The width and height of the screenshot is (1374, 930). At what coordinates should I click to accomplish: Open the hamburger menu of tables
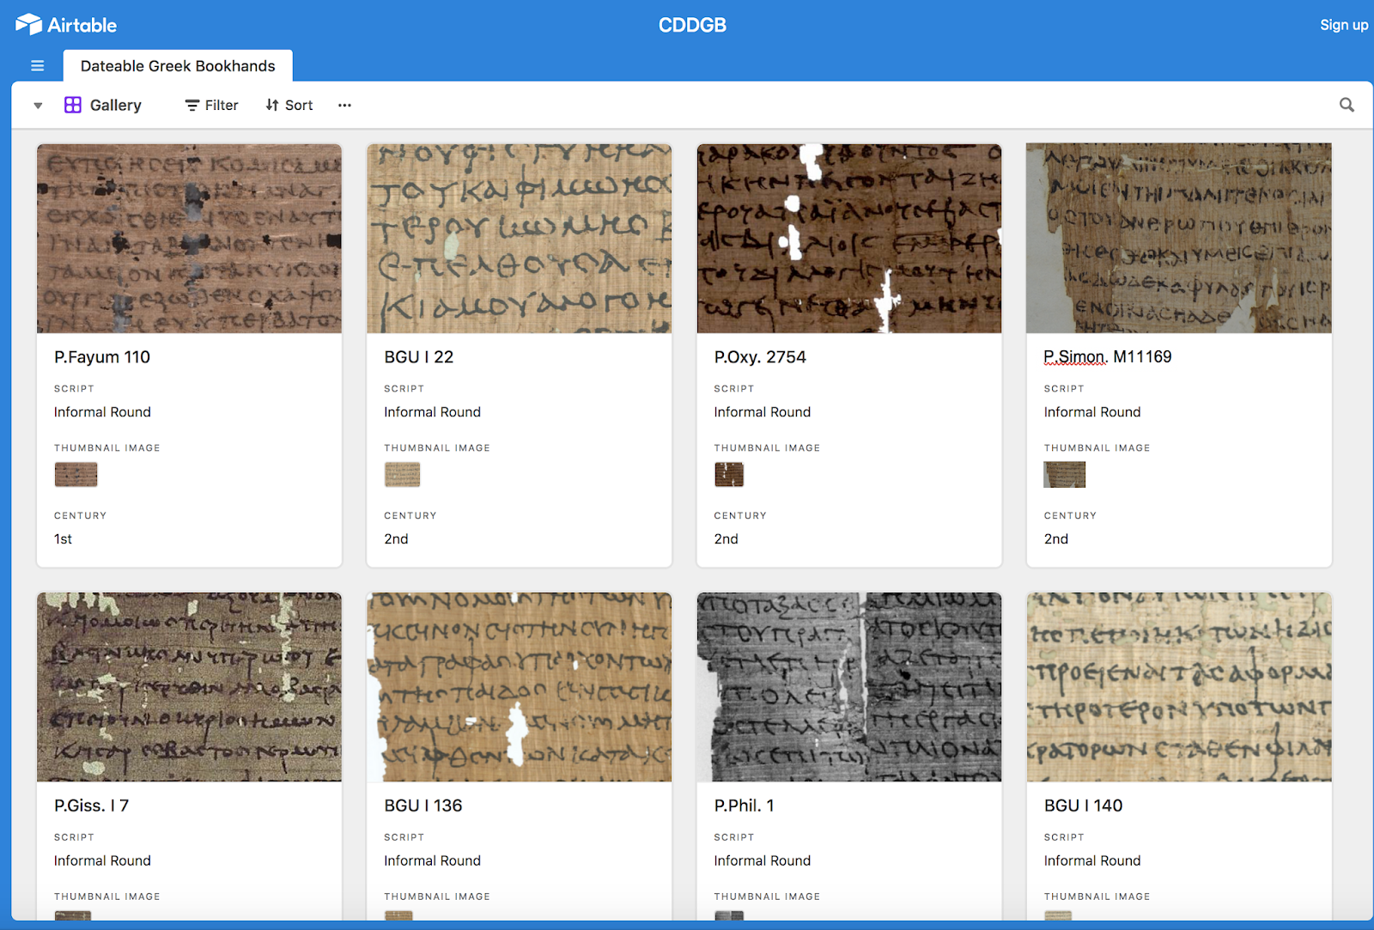(38, 66)
